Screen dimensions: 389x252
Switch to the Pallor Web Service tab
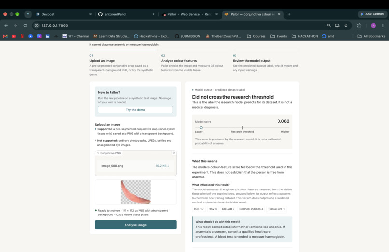190,14
